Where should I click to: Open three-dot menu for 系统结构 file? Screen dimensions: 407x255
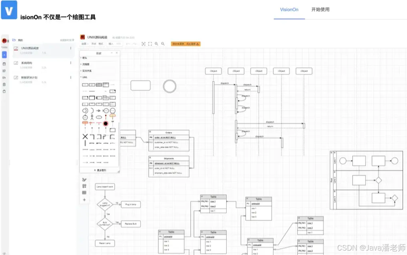pyautogui.click(x=71, y=63)
